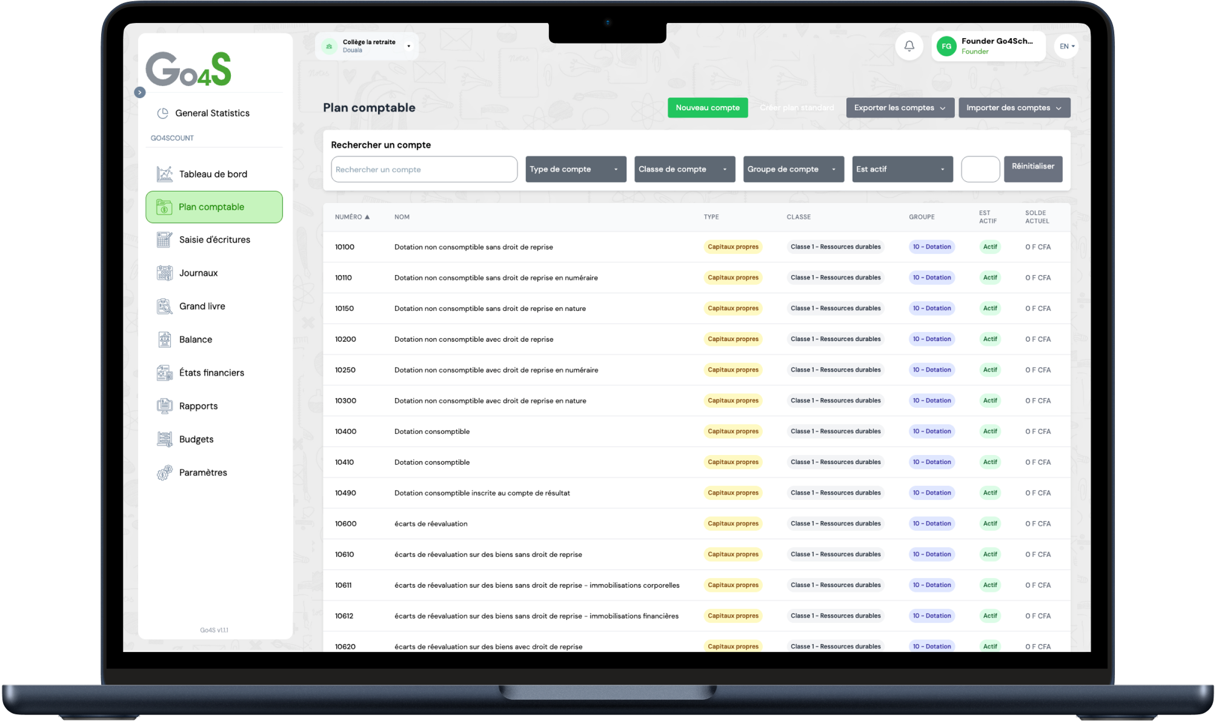Click the notification bell icon
The image size is (1216, 721).
pos(909,46)
